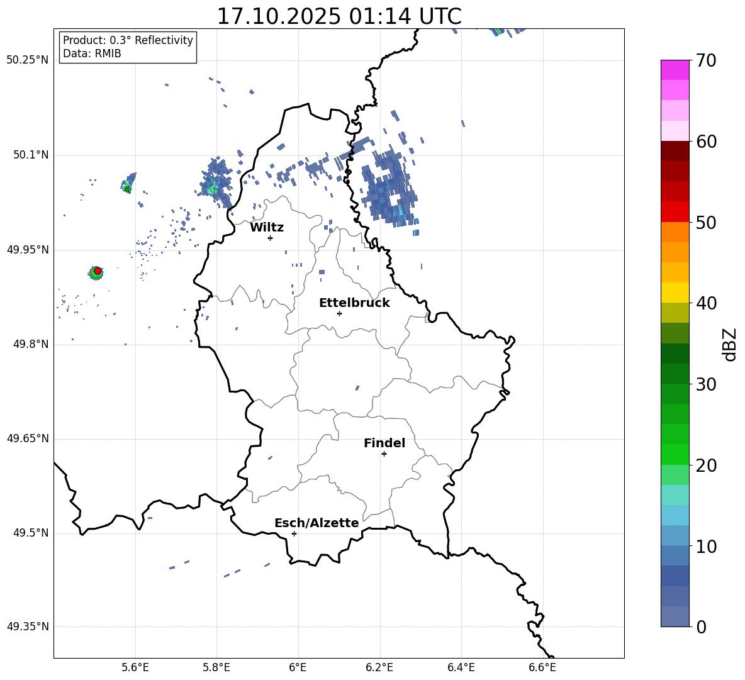Click the red radar marker dot

click(x=98, y=270)
